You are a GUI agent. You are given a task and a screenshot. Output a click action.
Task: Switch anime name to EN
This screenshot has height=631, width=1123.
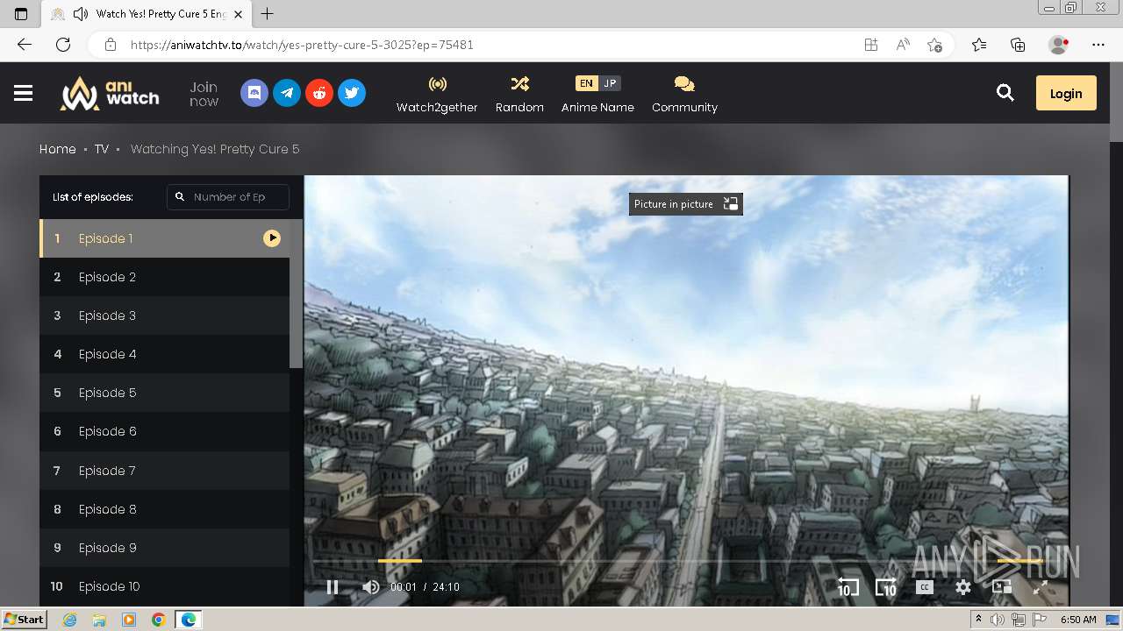[586, 83]
